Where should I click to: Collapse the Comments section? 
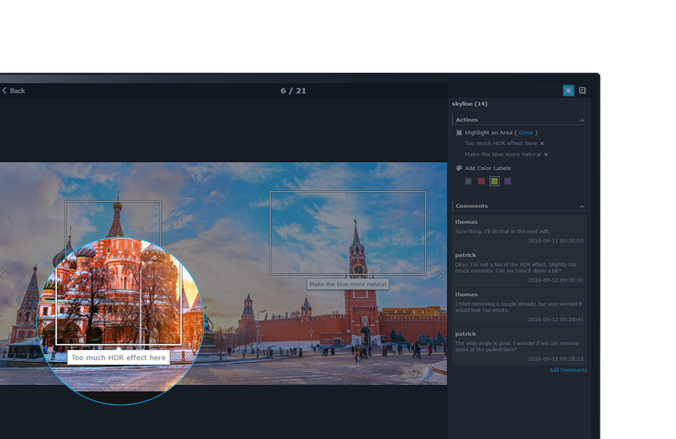coord(582,206)
